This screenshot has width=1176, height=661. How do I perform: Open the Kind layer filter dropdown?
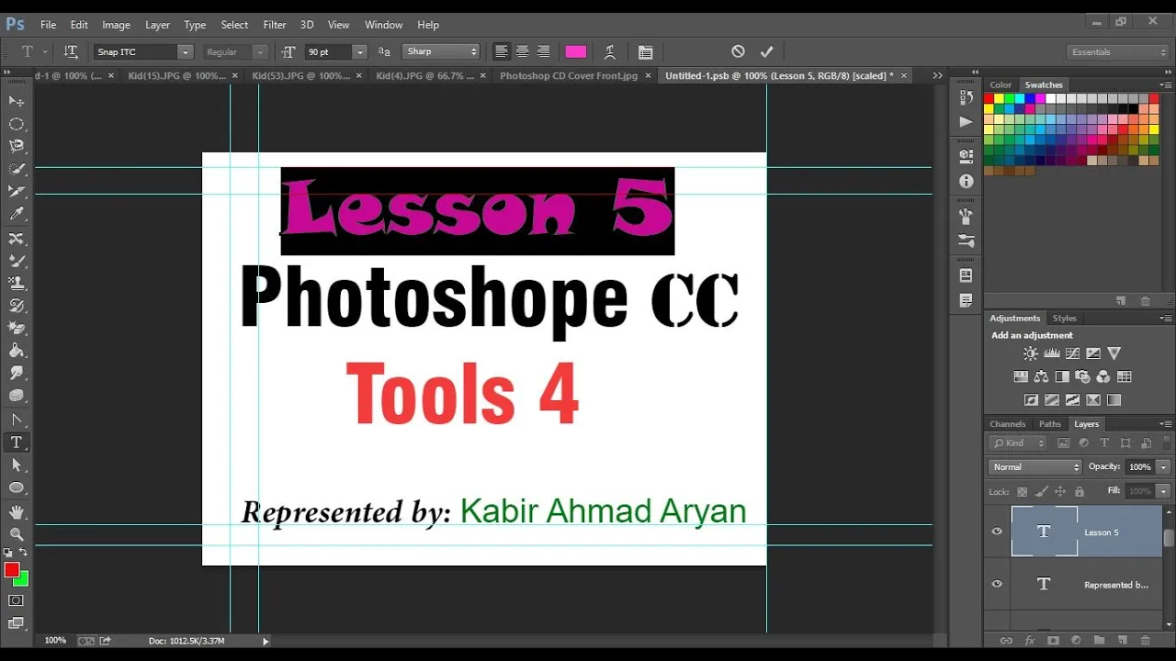click(x=1018, y=443)
